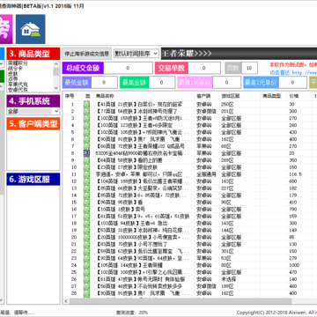
Task: Click the table's horizontal scrollbar thumb
Action: (x=181, y=301)
